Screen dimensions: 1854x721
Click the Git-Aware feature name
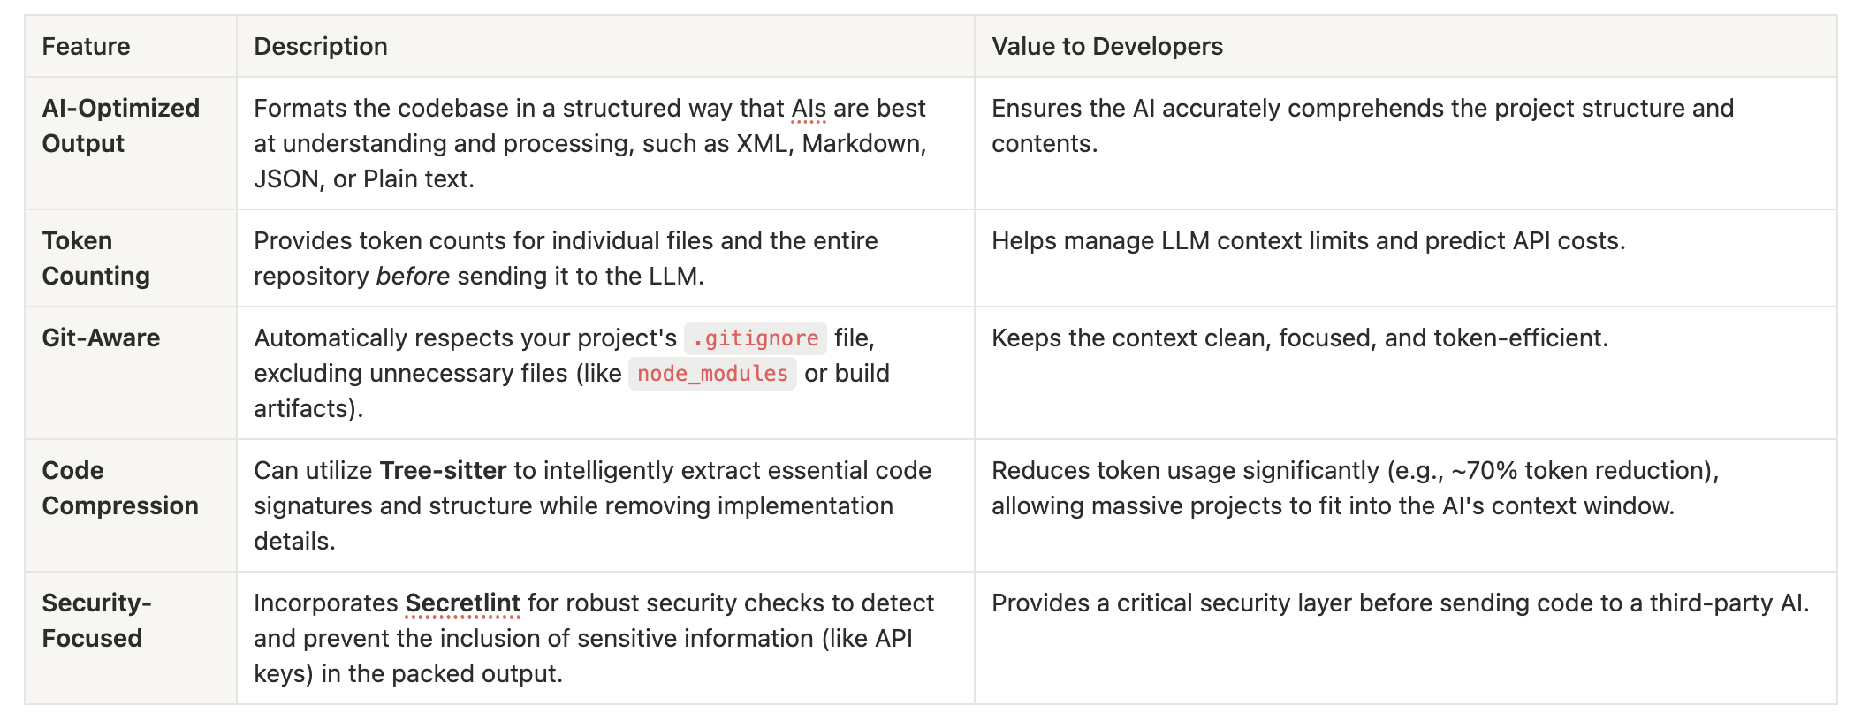click(x=101, y=338)
